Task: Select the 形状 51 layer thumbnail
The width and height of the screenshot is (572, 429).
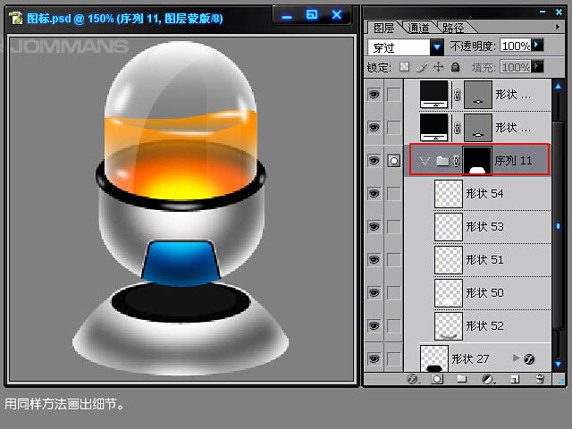Action: pyautogui.click(x=449, y=260)
